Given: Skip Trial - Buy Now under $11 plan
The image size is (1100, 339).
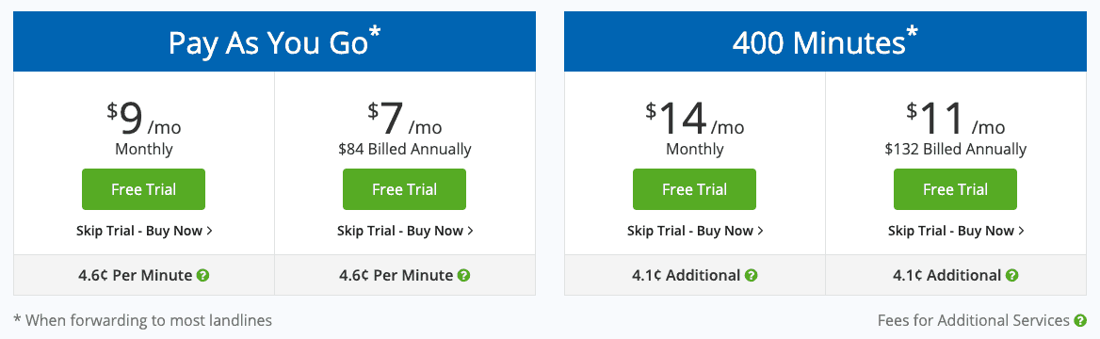Looking at the screenshot, I should [956, 231].
